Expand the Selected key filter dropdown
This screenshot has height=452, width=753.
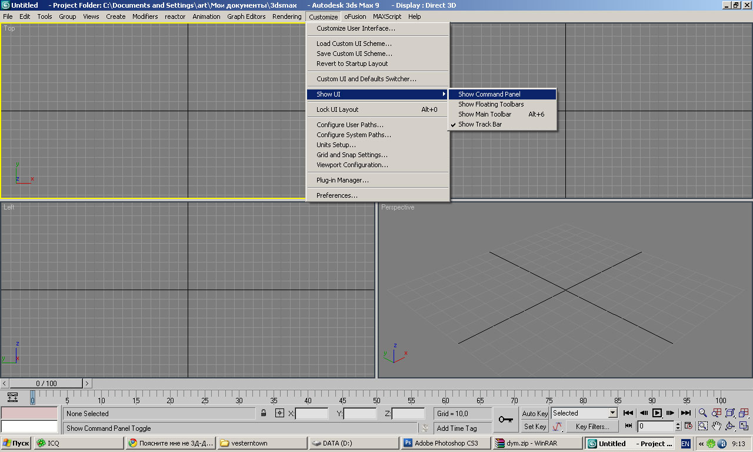612,413
